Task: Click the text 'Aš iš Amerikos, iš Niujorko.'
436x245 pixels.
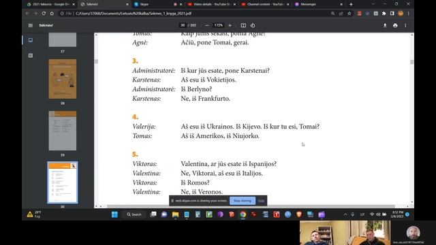Action: click(x=220, y=136)
